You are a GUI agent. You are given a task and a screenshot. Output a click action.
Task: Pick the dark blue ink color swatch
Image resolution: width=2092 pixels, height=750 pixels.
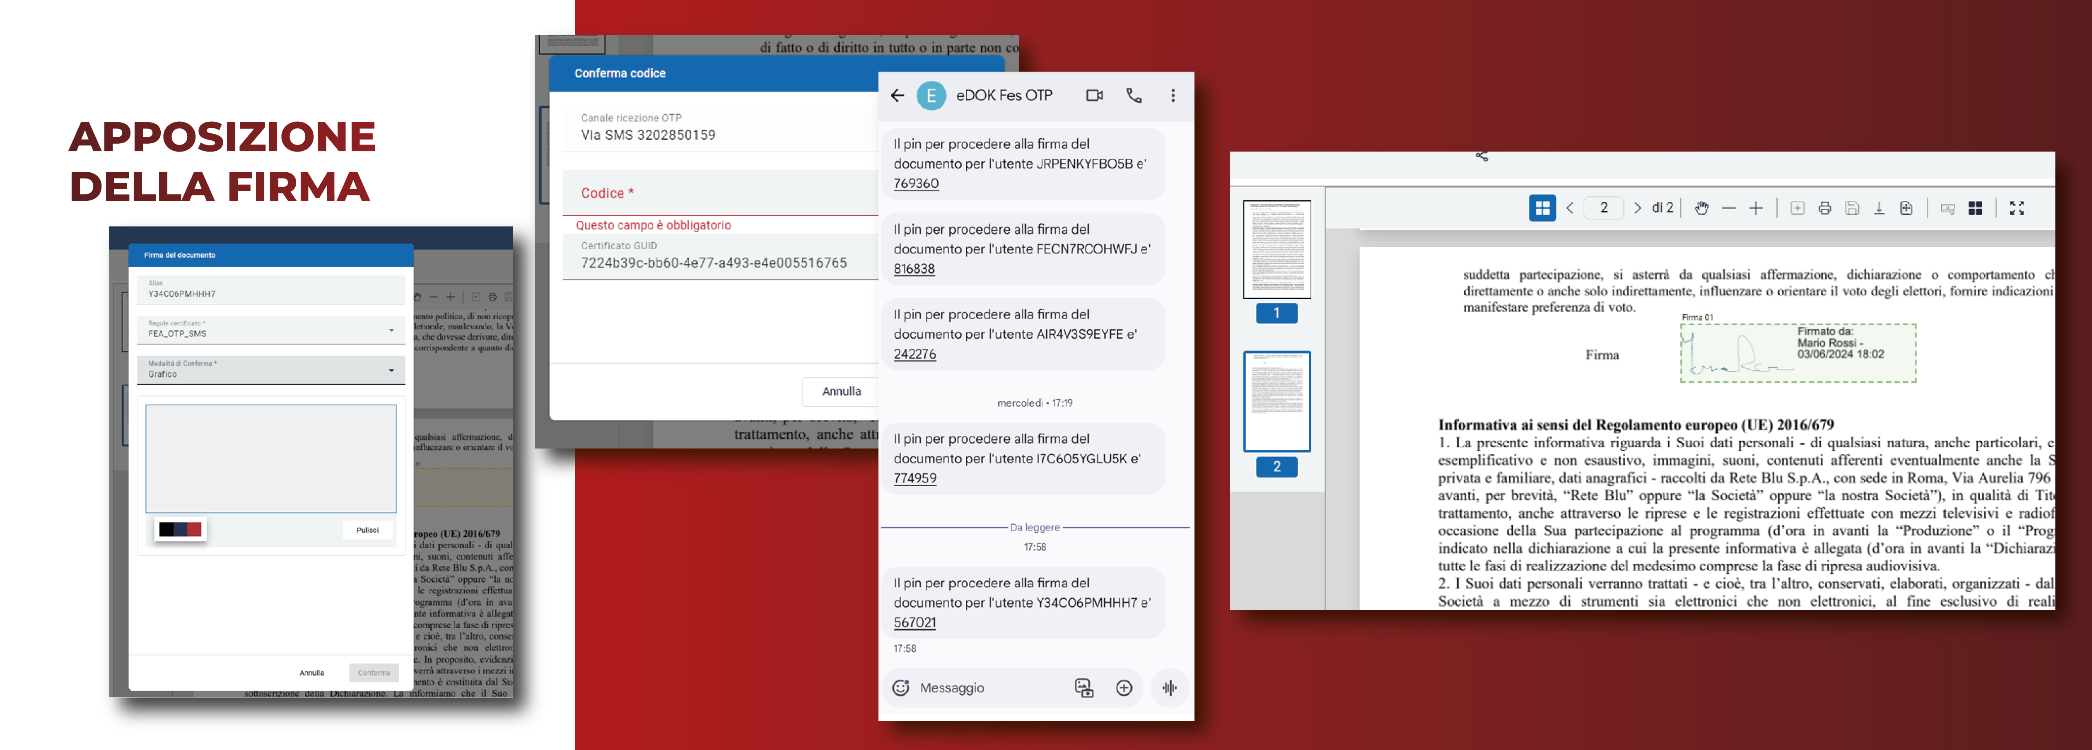click(180, 529)
